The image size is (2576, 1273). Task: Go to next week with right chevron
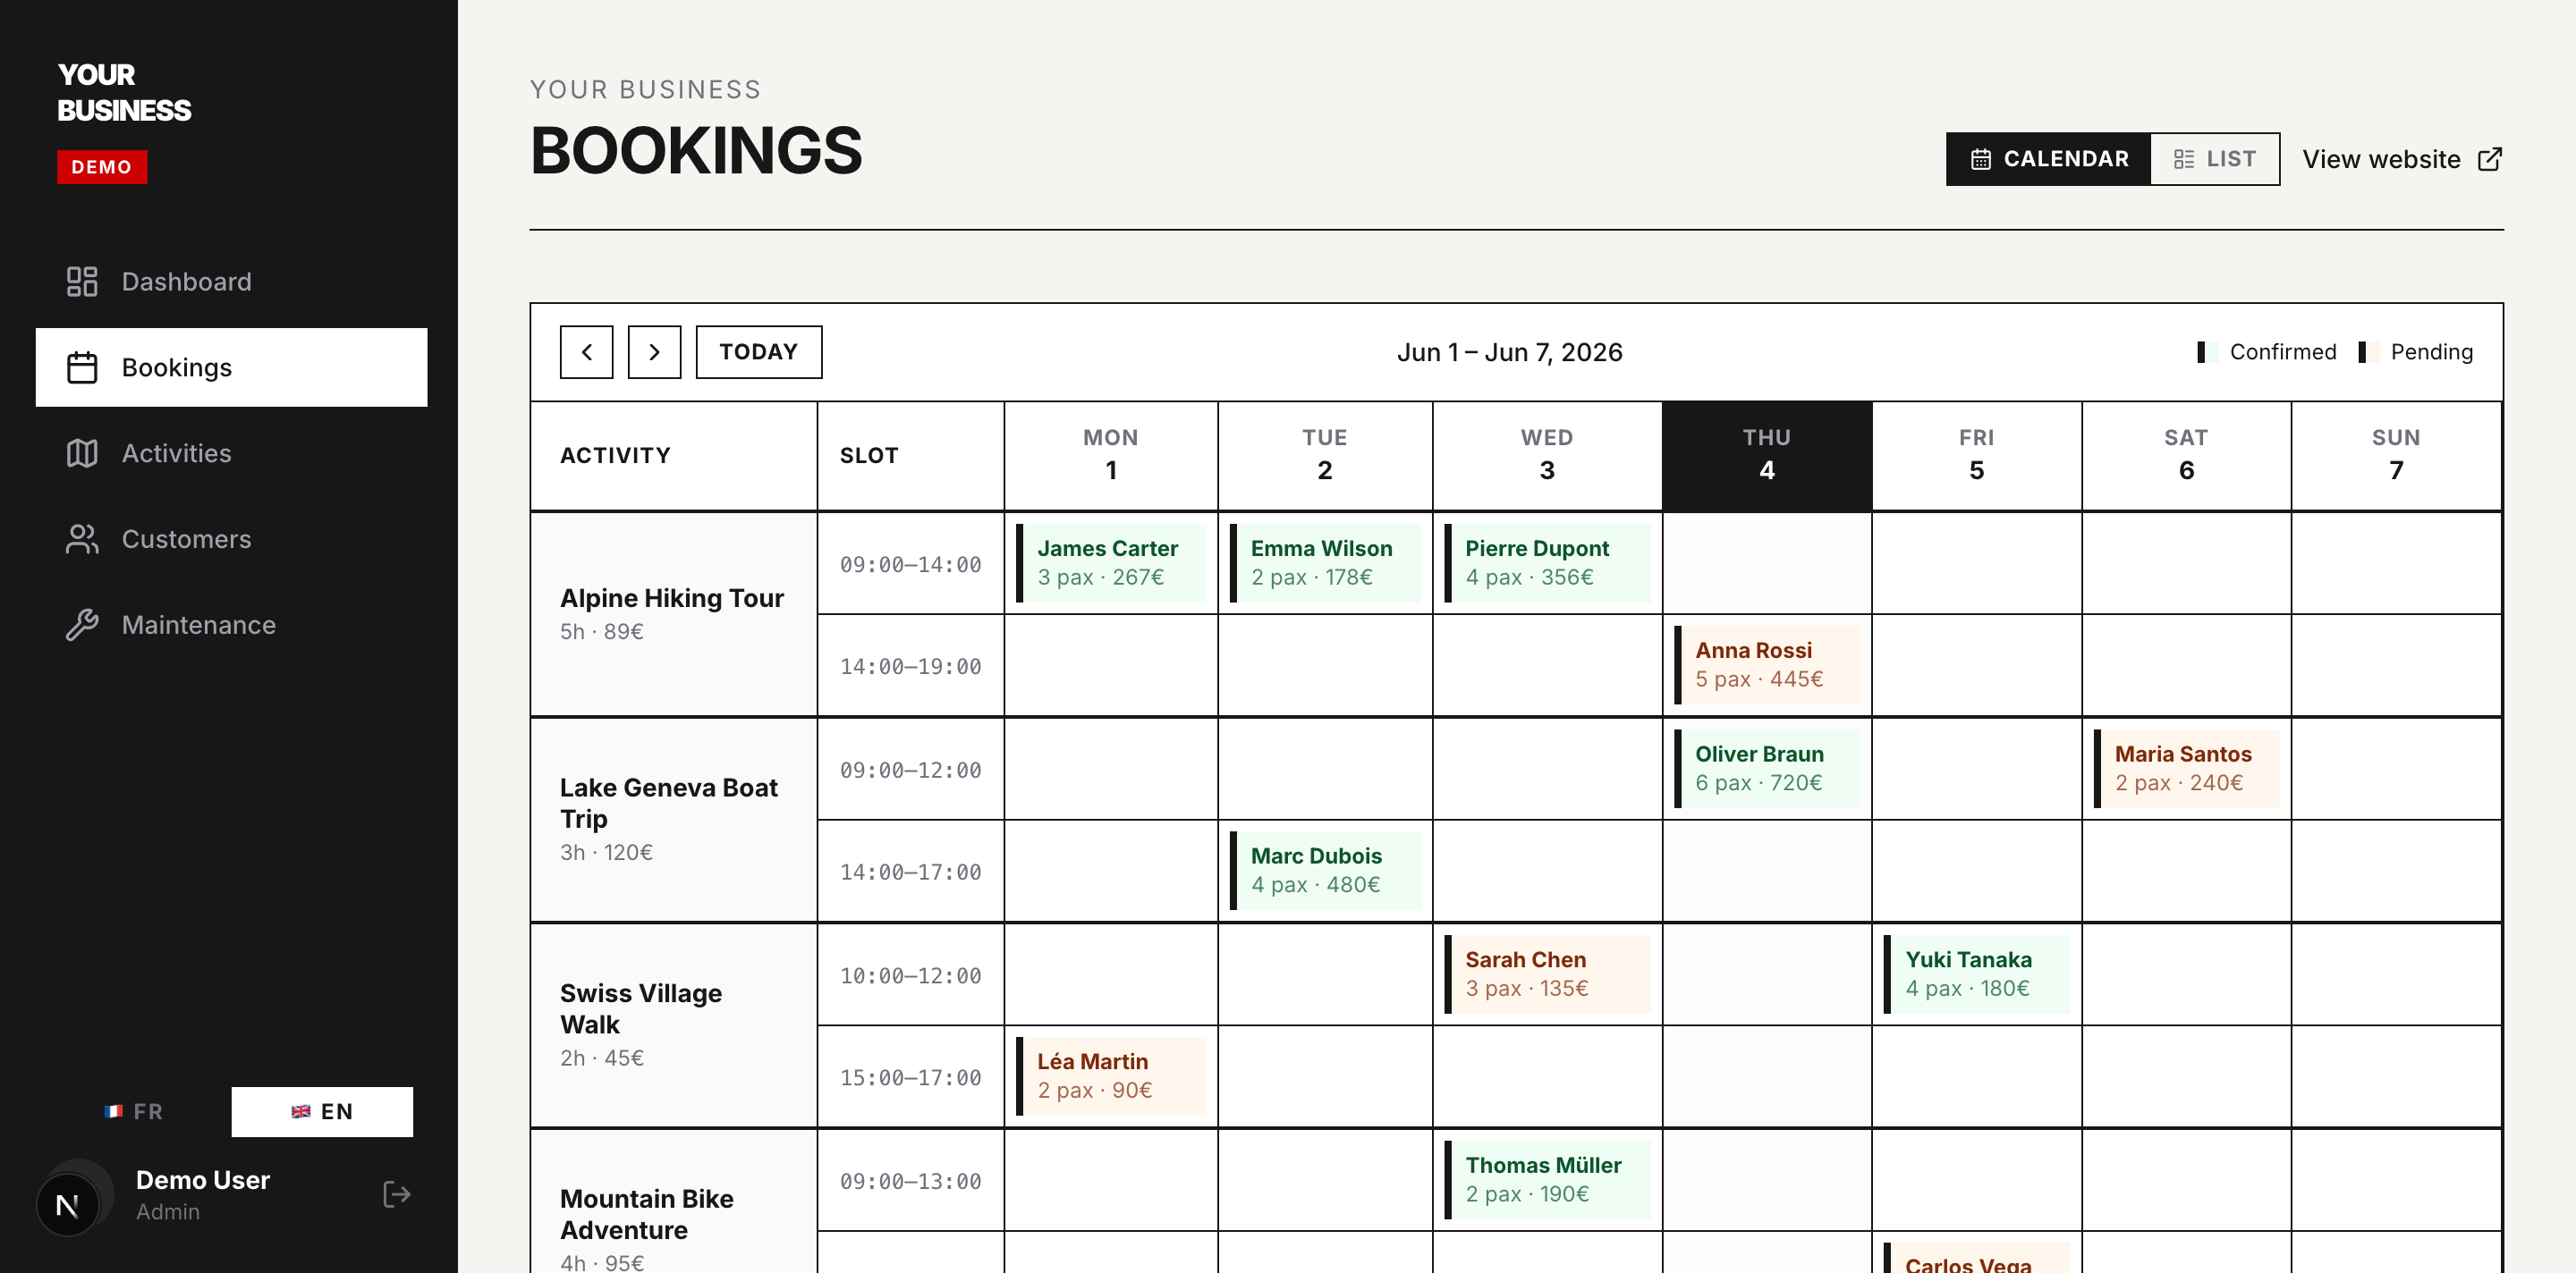pyautogui.click(x=655, y=351)
